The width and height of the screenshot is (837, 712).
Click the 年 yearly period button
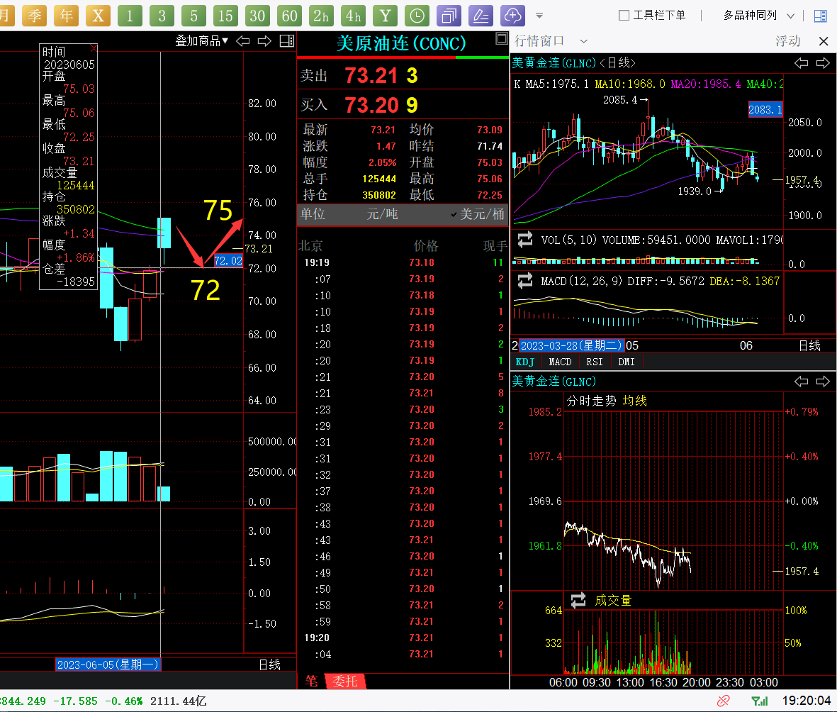[67, 15]
